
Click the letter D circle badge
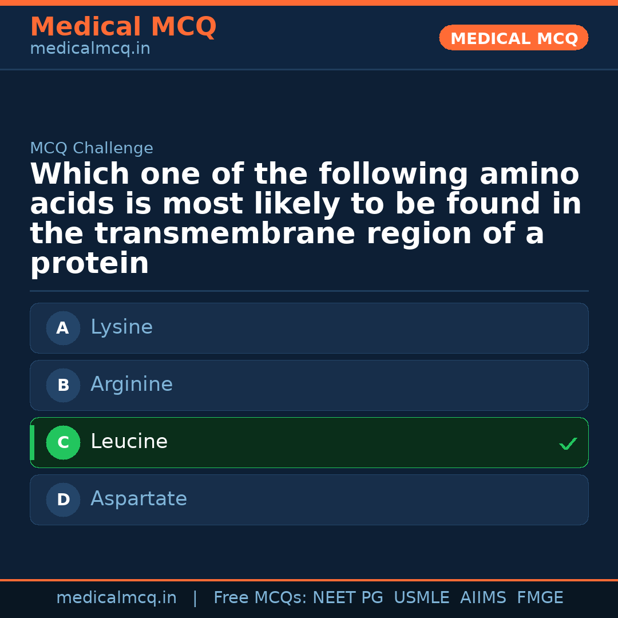[63, 500]
